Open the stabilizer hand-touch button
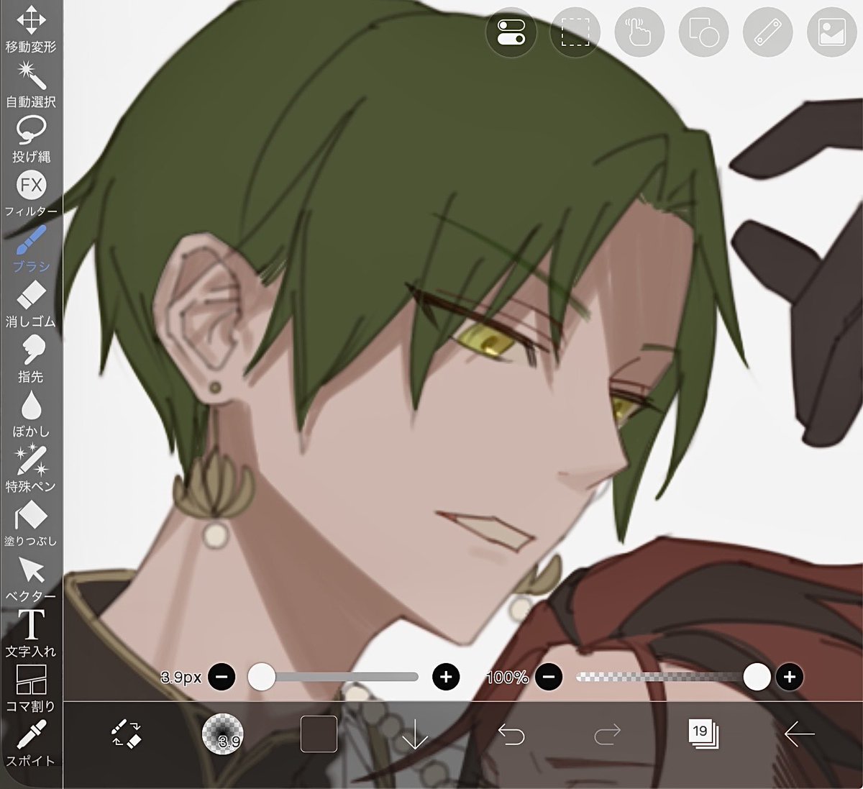Screen dimensions: 863x789 [x=639, y=32]
